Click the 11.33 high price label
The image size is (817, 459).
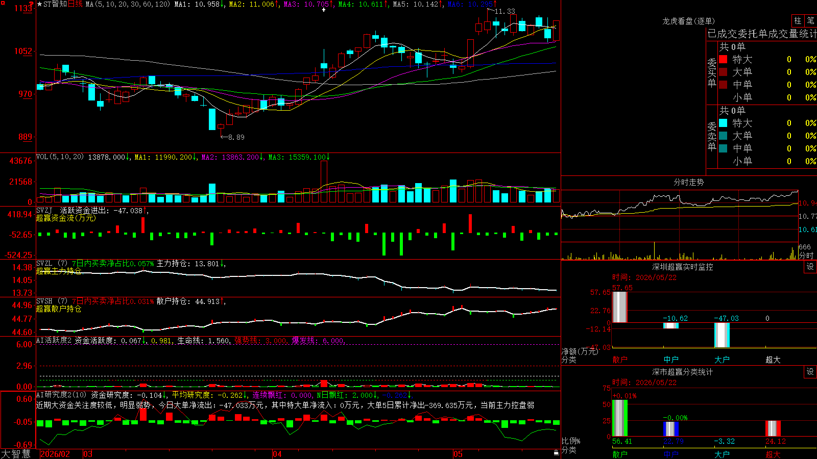(505, 11)
